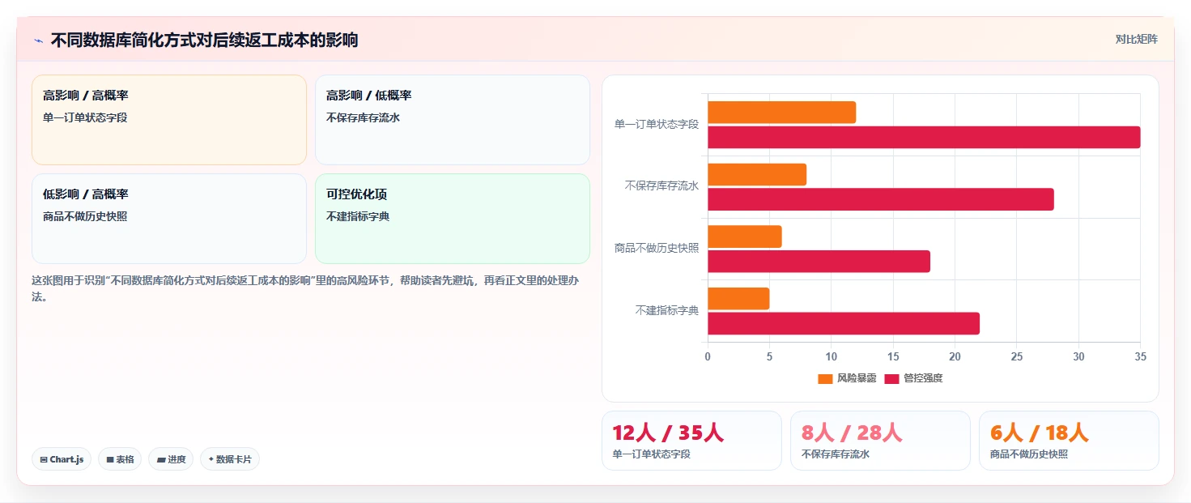
Task: Click the 数据卡片 chip
Action: (x=230, y=459)
